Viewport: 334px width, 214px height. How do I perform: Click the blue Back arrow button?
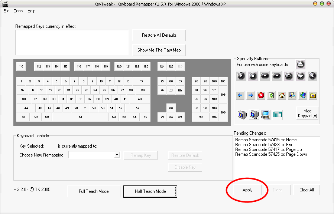pos(240,95)
